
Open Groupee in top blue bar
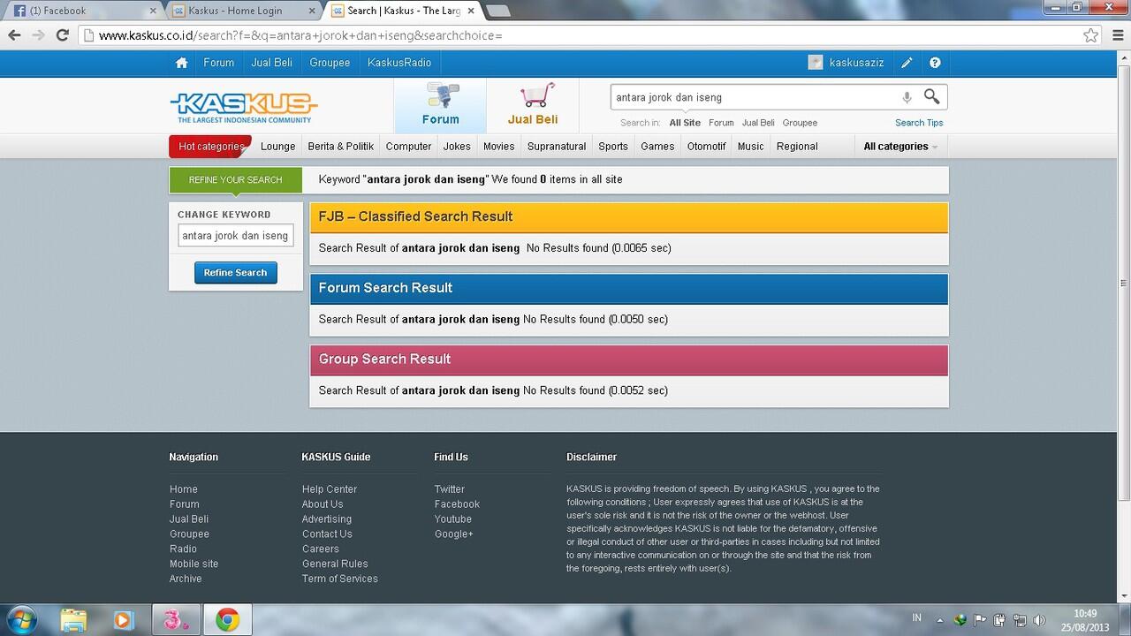[330, 63]
